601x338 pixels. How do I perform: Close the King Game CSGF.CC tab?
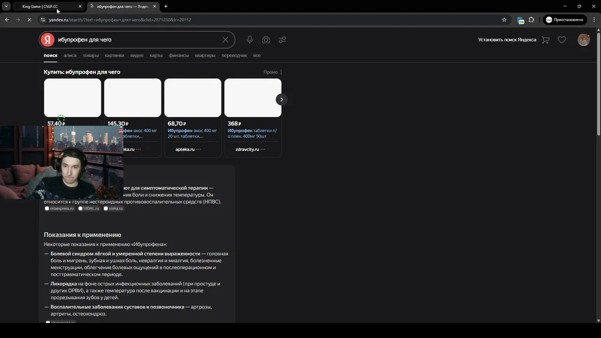click(80, 7)
